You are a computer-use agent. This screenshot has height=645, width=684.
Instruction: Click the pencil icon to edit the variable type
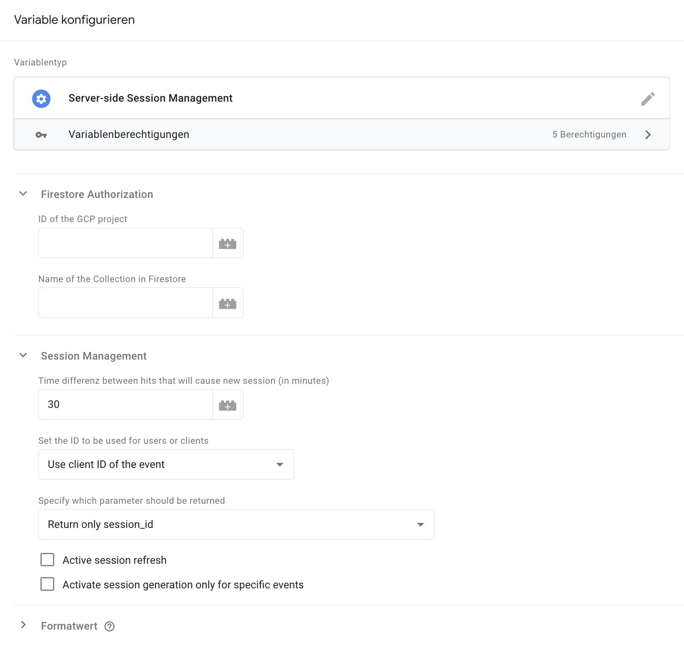(648, 98)
